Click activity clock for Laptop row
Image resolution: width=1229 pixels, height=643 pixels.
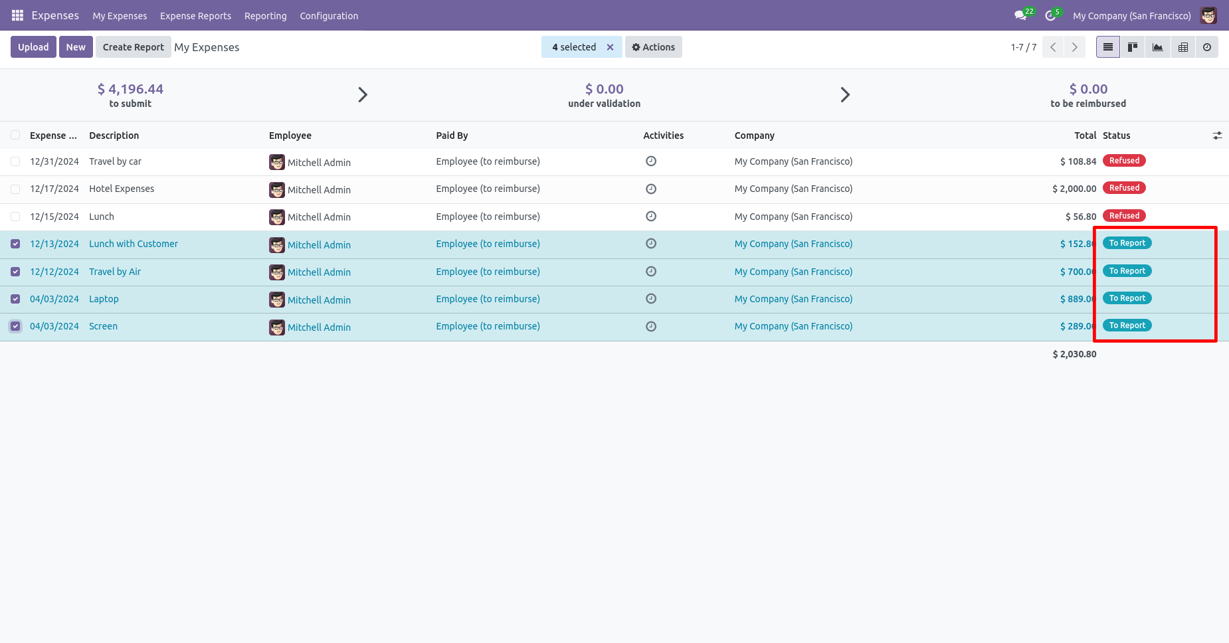click(651, 299)
